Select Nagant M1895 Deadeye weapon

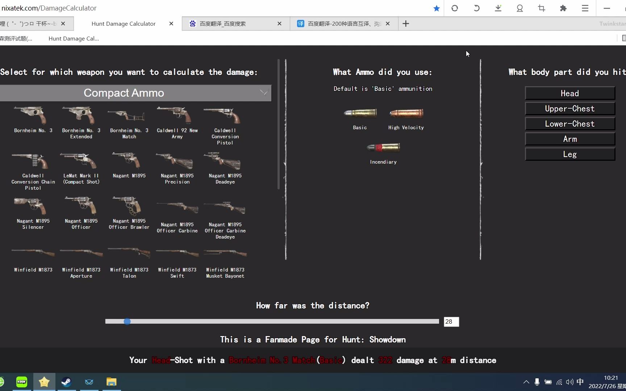[x=225, y=168]
